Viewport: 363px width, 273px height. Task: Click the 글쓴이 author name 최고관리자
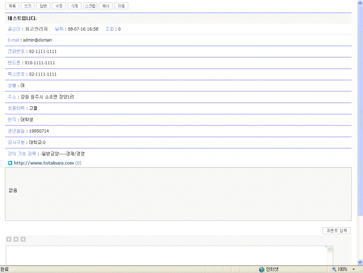point(36,29)
